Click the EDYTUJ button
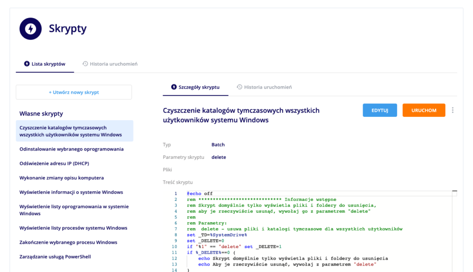This screenshot has height=272, width=473. 380,110
